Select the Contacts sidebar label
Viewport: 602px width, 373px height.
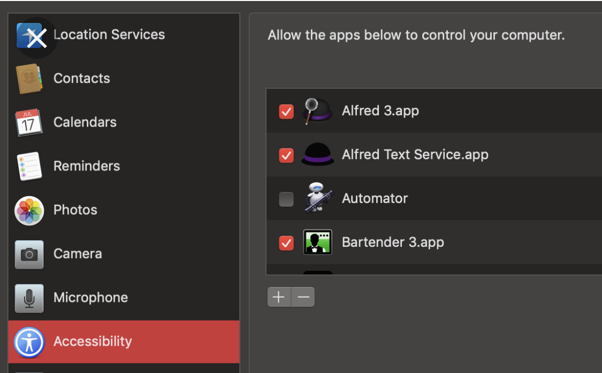pos(82,78)
